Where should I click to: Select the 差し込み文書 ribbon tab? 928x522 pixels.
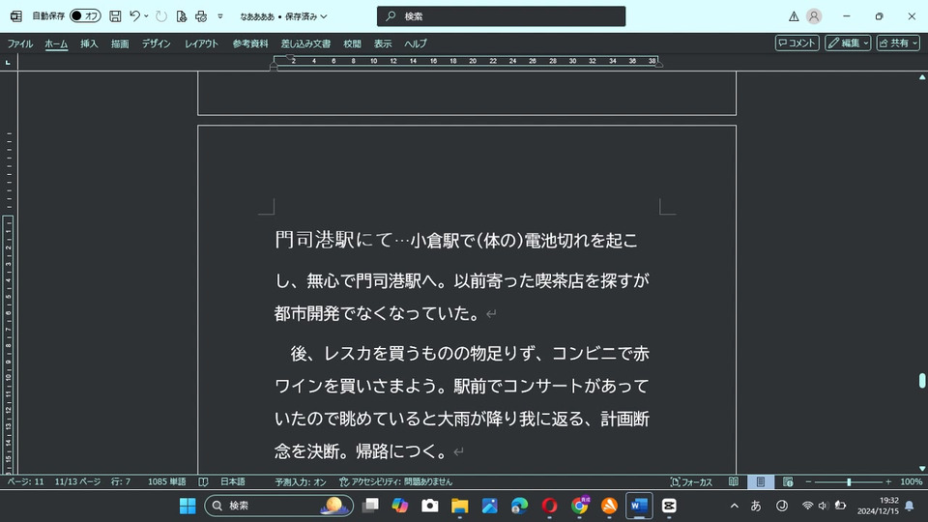coord(305,43)
